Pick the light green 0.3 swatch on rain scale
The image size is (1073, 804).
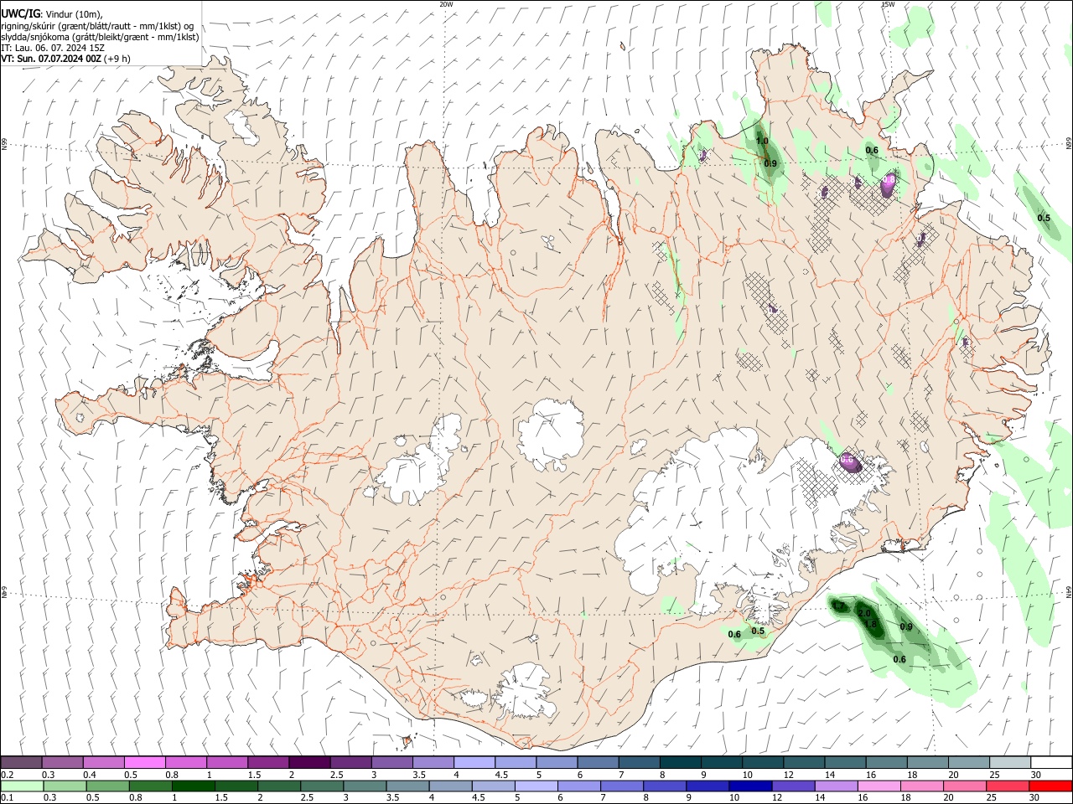click(x=65, y=786)
